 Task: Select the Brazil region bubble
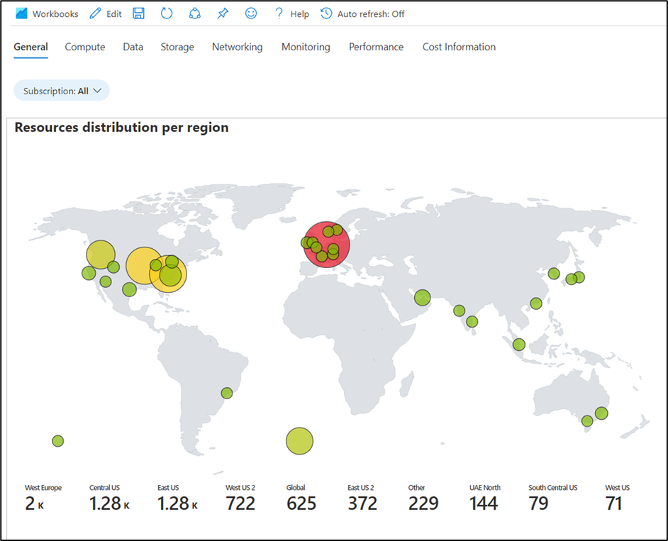click(227, 393)
